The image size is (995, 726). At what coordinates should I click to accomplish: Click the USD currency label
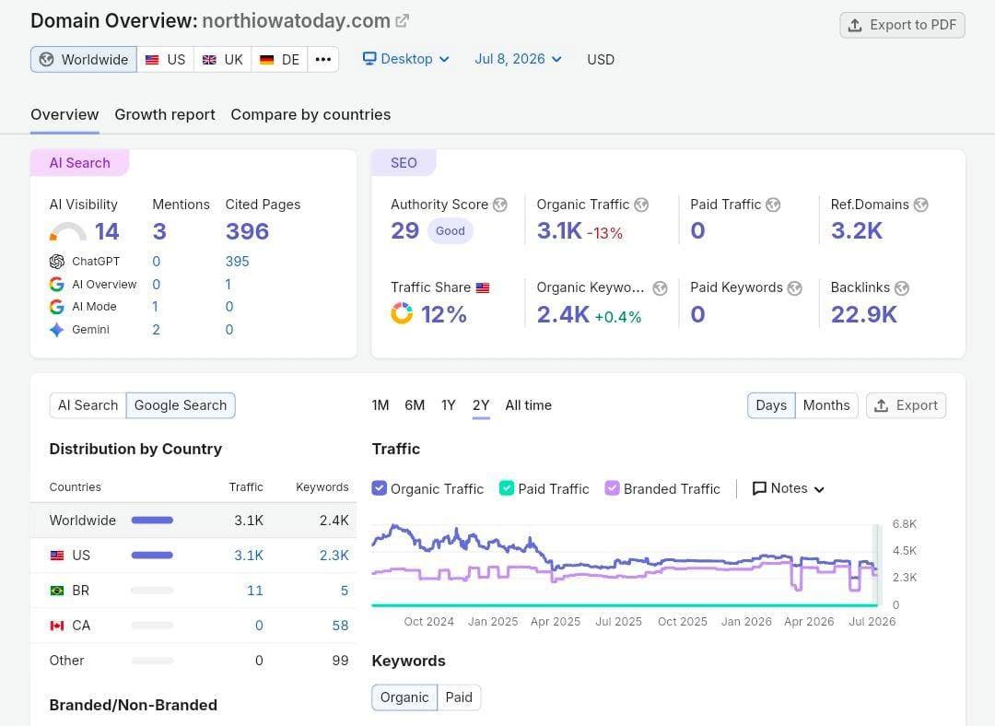coord(601,60)
